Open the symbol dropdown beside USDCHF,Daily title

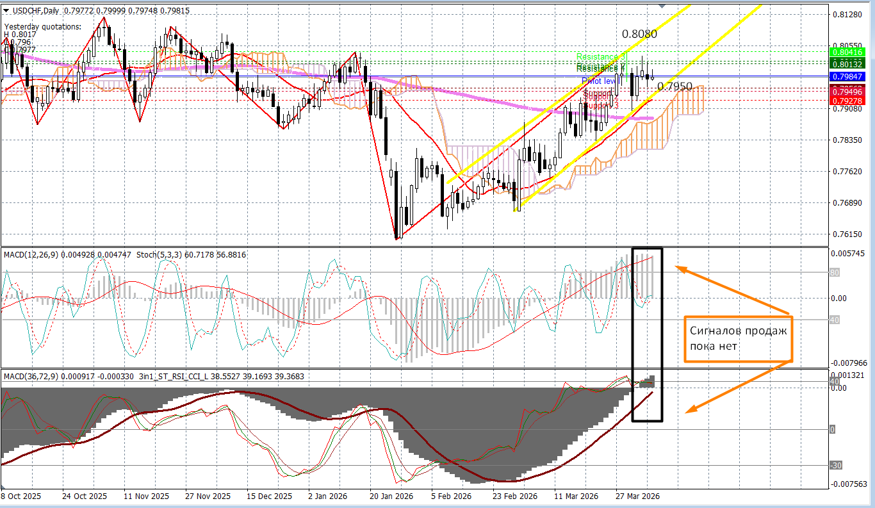point(6,10)
